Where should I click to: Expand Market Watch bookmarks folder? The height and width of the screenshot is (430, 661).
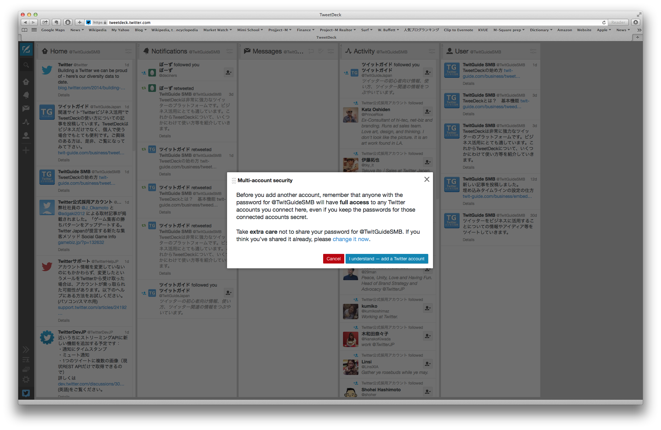217,30
